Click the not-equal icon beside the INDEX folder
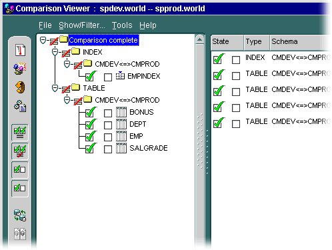Image resolution: width=332 pixels, height=250 pixels. (66, 53)
